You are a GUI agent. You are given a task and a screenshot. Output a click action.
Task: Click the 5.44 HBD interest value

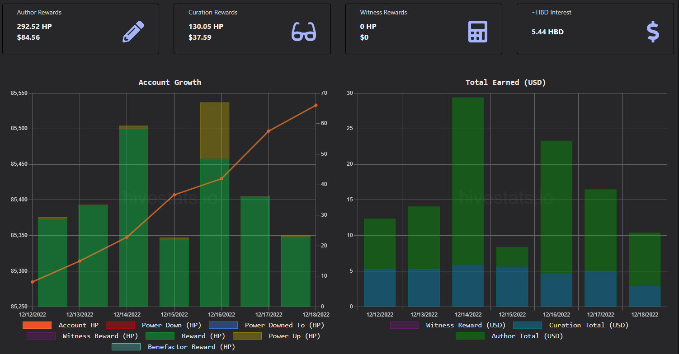[x=547, y=32]
